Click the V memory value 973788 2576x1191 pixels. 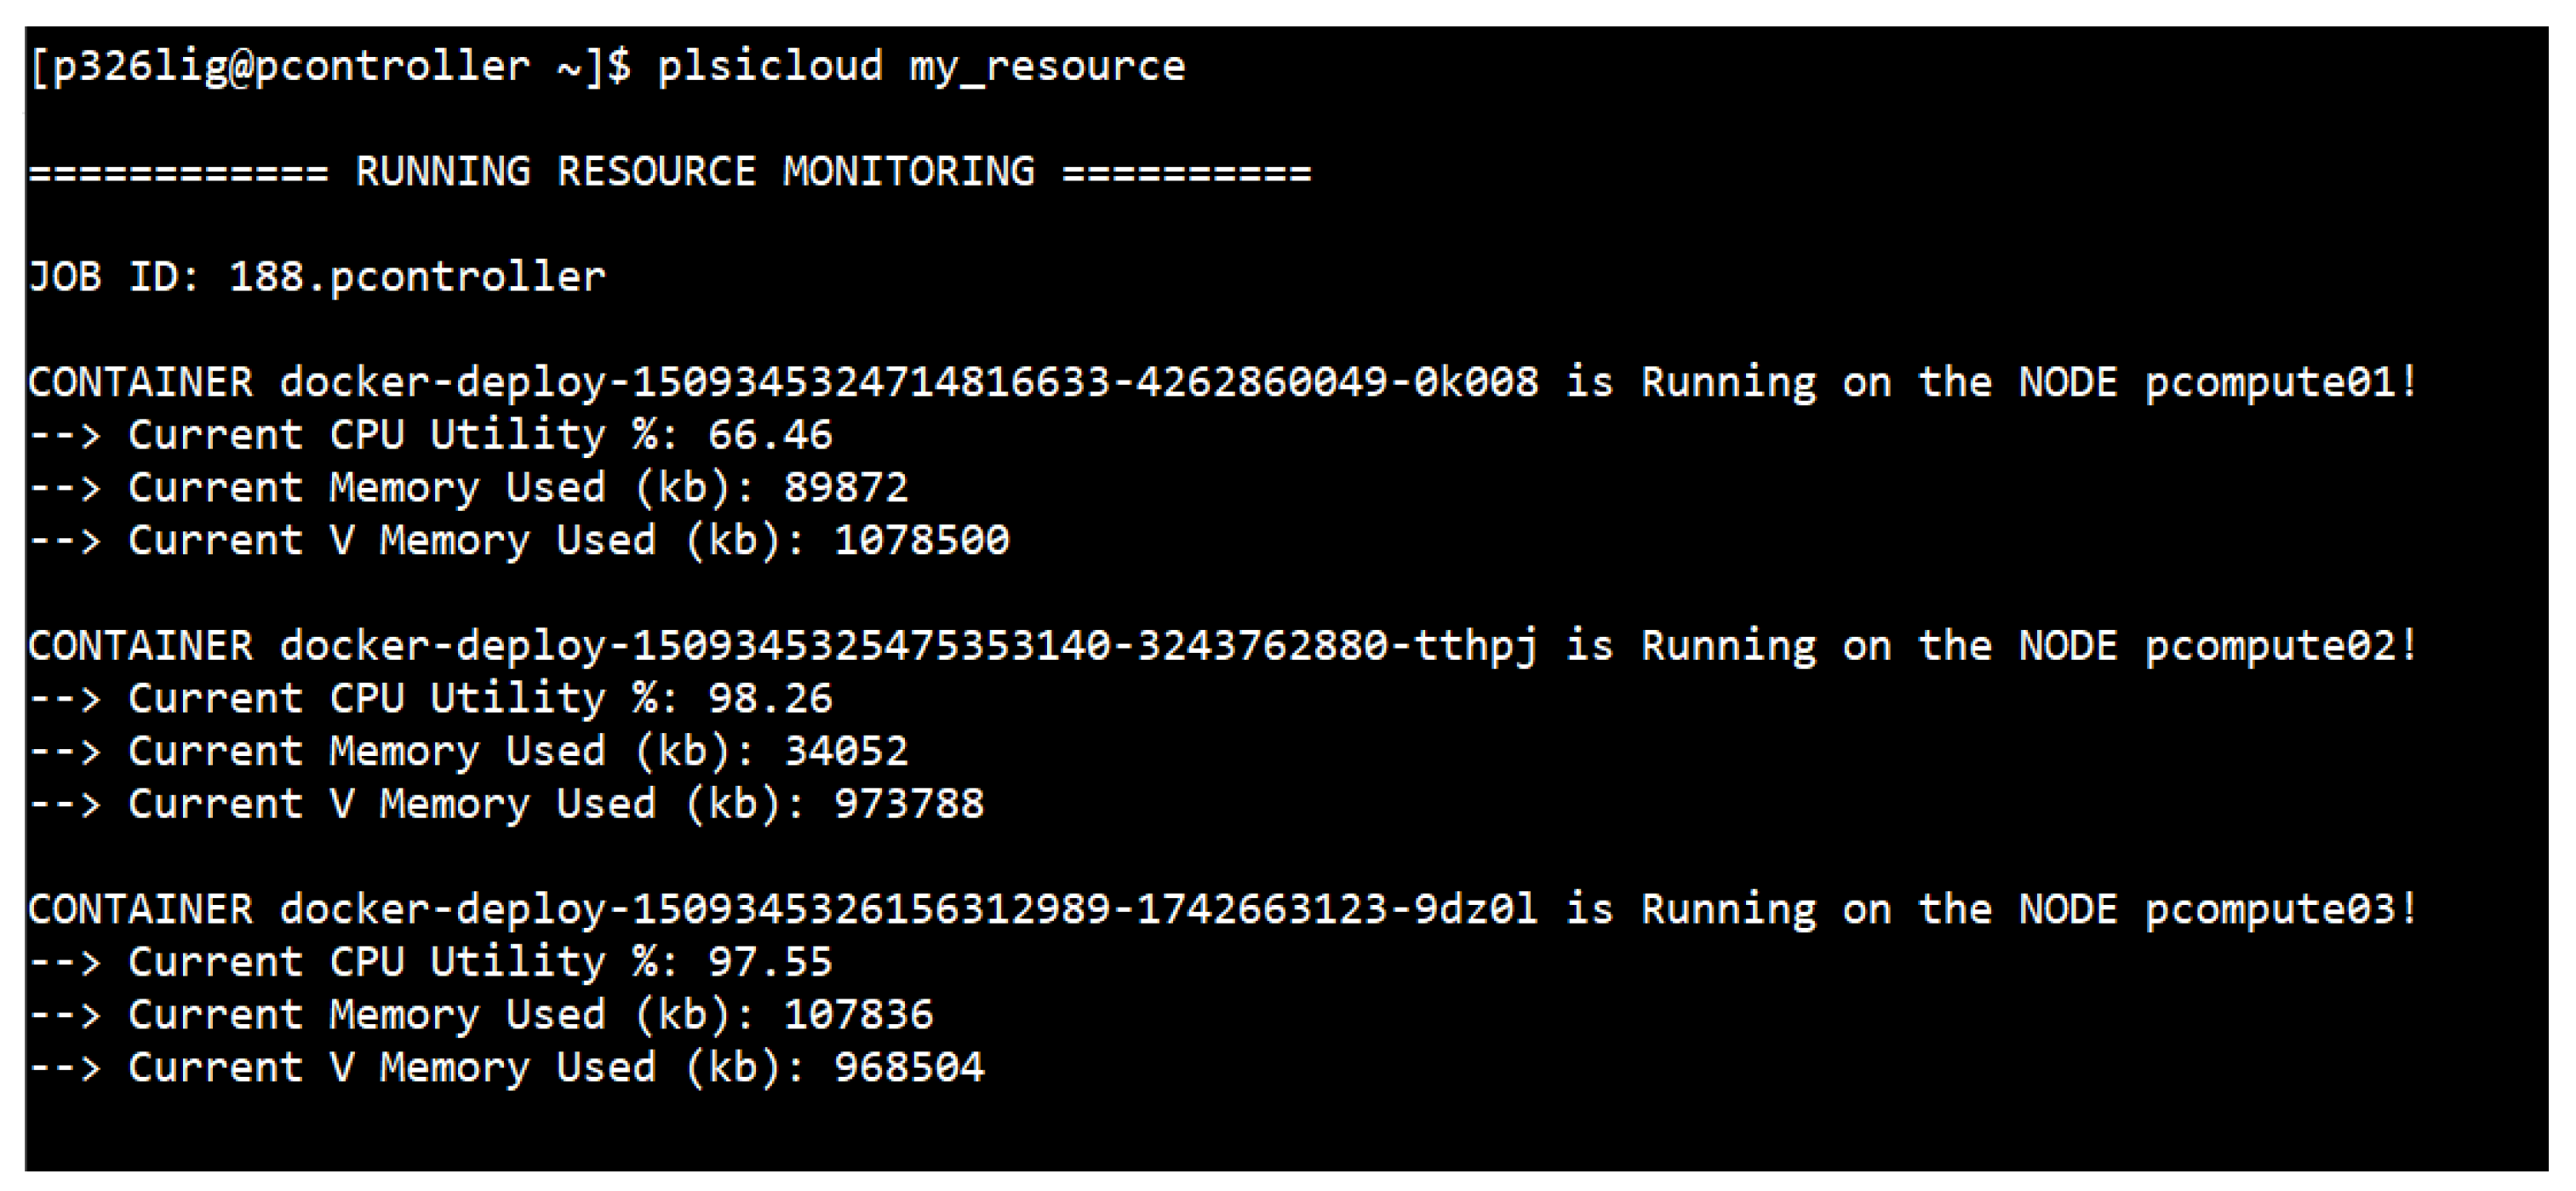click(x=909, y=804)
